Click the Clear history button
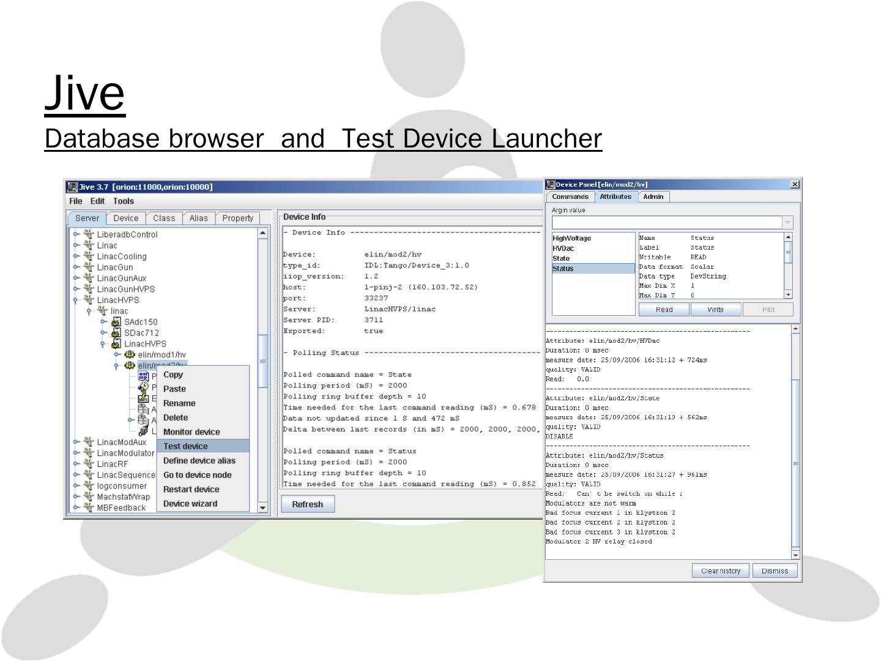This screenshot has width=881, height=661. (720, 571)
